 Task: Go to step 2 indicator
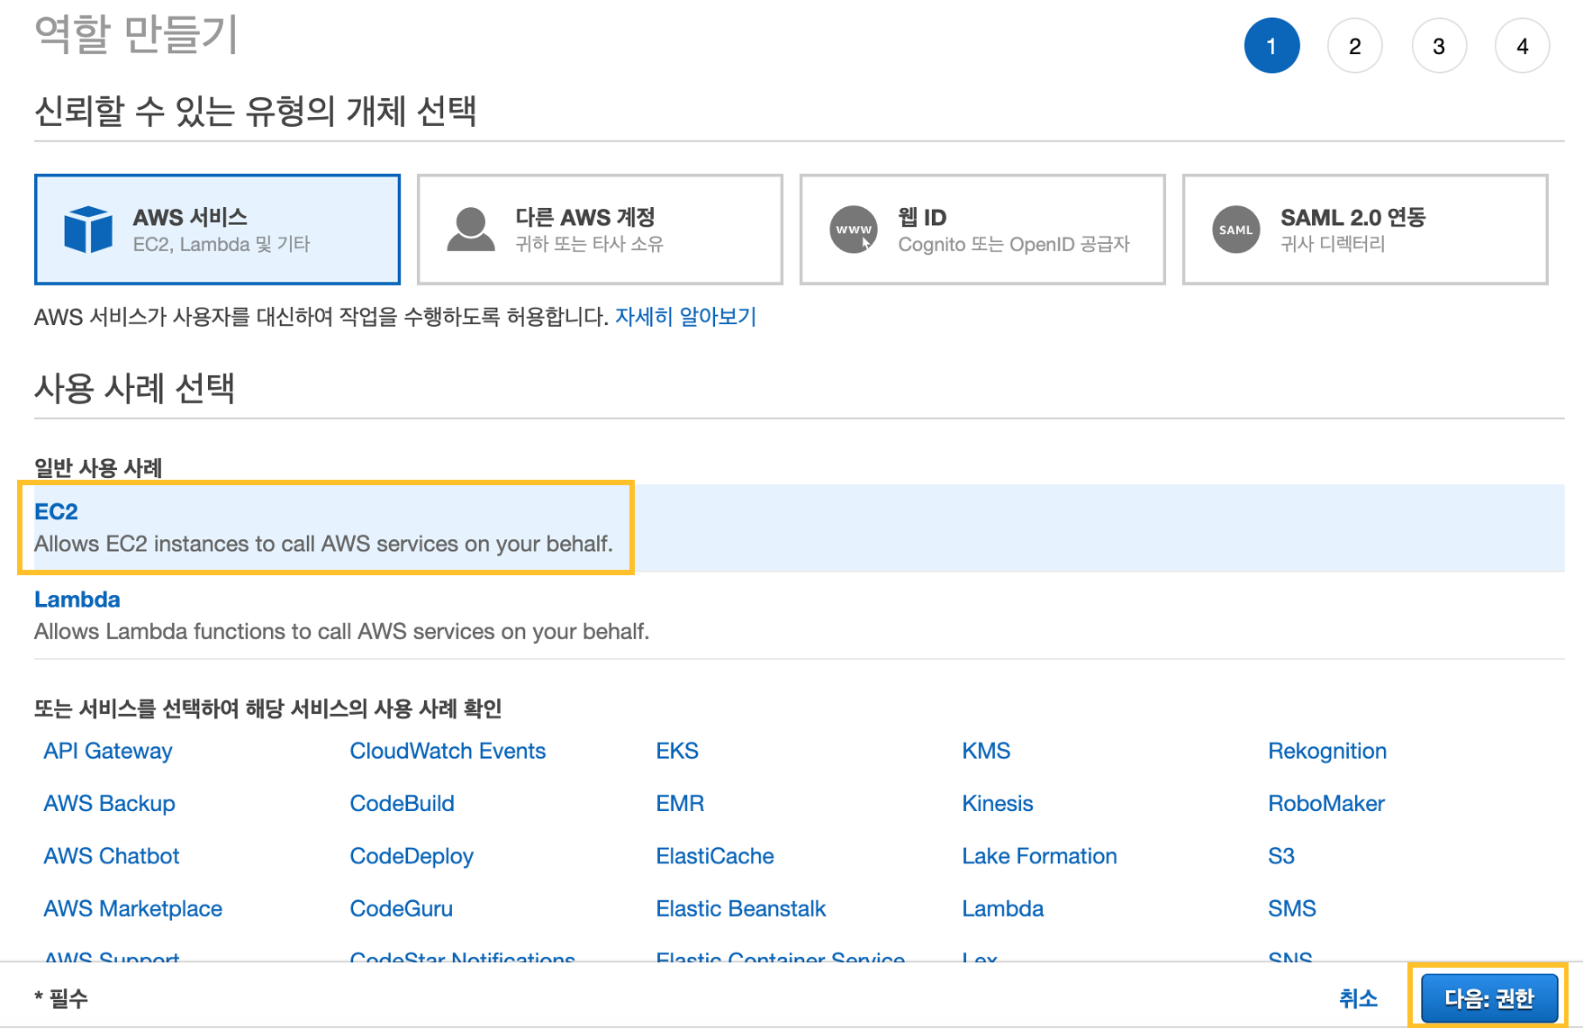click(x=1354, y=46)
